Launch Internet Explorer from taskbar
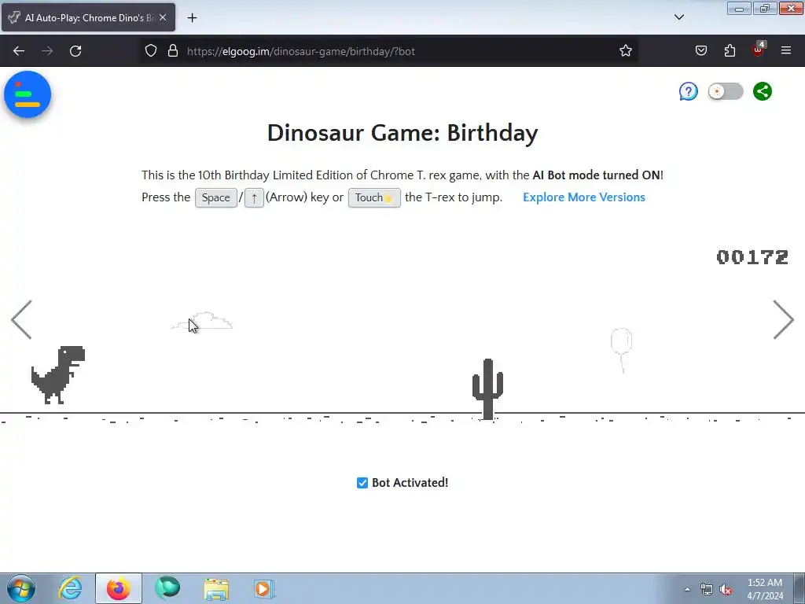The width and height of the screenshot is (805, 604). pos(70,588)
